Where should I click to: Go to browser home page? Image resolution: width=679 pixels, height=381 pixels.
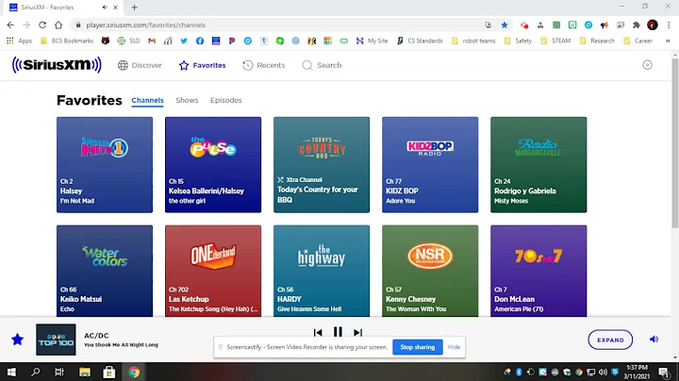click(x=58, y=25)
